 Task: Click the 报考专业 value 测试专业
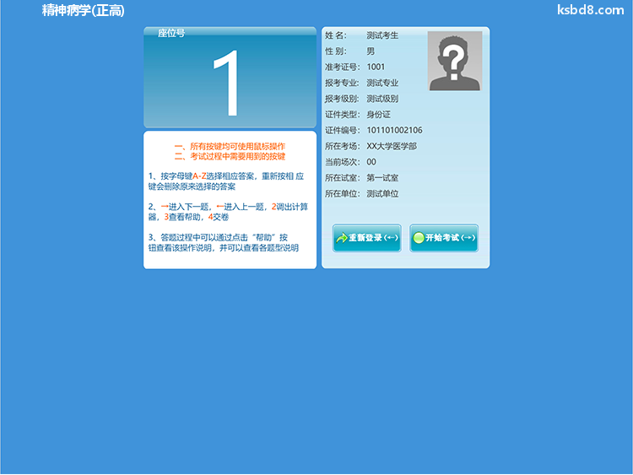(x=382, y=83)
